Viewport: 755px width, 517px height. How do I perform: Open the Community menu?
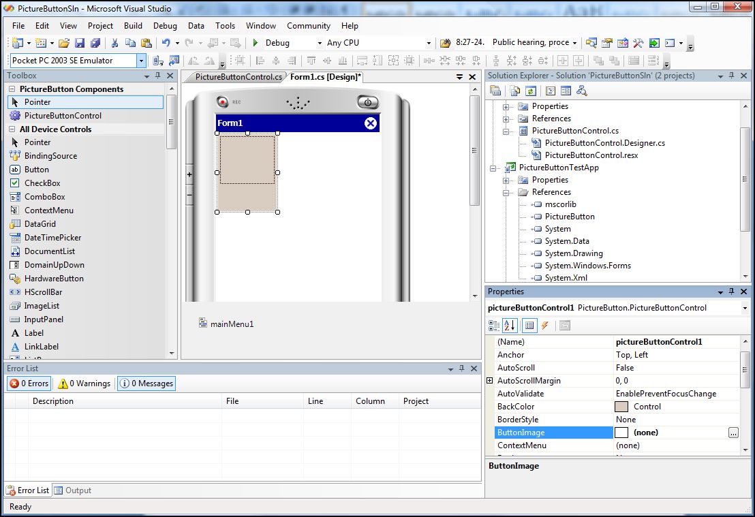coord(309,26)
